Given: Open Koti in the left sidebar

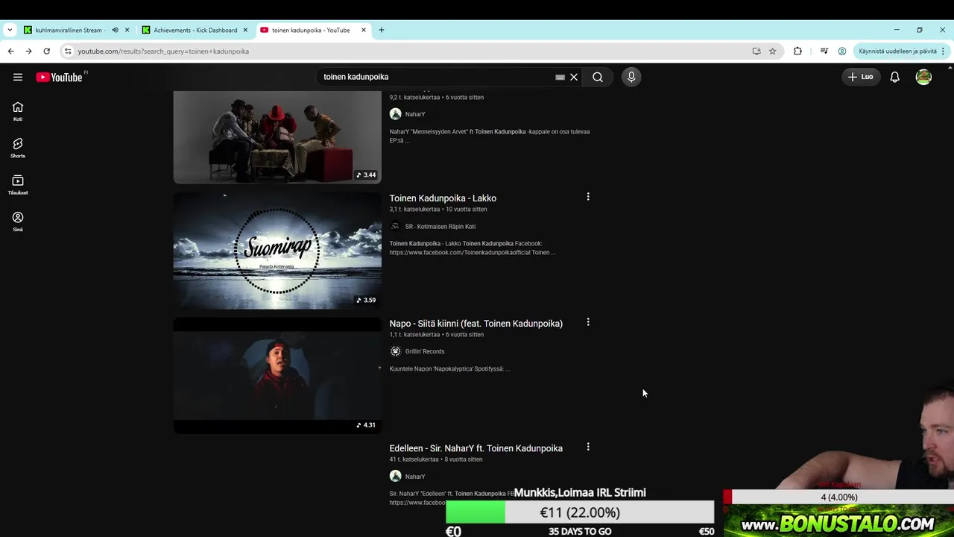Looking at the screenshot, I should [18, 111].
